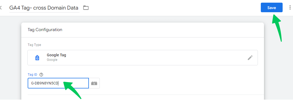Click the pencil icon to edit tag type

point(250,58)
